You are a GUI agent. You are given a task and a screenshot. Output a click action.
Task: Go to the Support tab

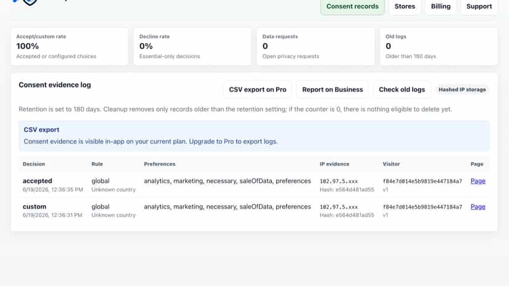(x=479, y=7)
